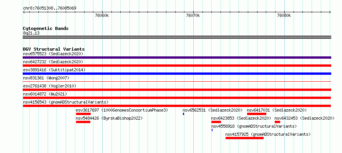
Task: Select the blue esv3891416 variant bar
Action: tap(177, 74)
